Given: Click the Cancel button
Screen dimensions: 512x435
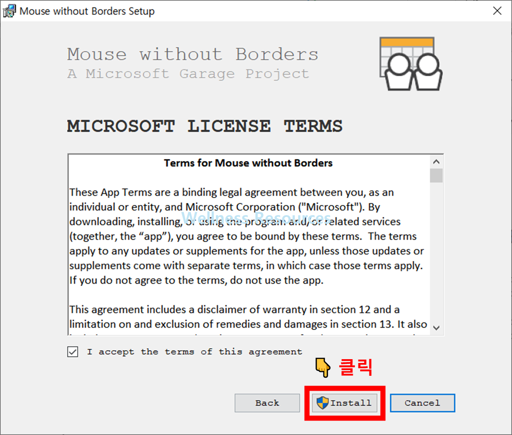Looking at the screenshot, I should (422, 403).
